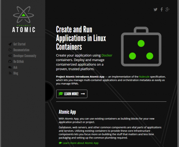
Task: Click the rocket icon beside Get Started
Action: tap(10, 44)
